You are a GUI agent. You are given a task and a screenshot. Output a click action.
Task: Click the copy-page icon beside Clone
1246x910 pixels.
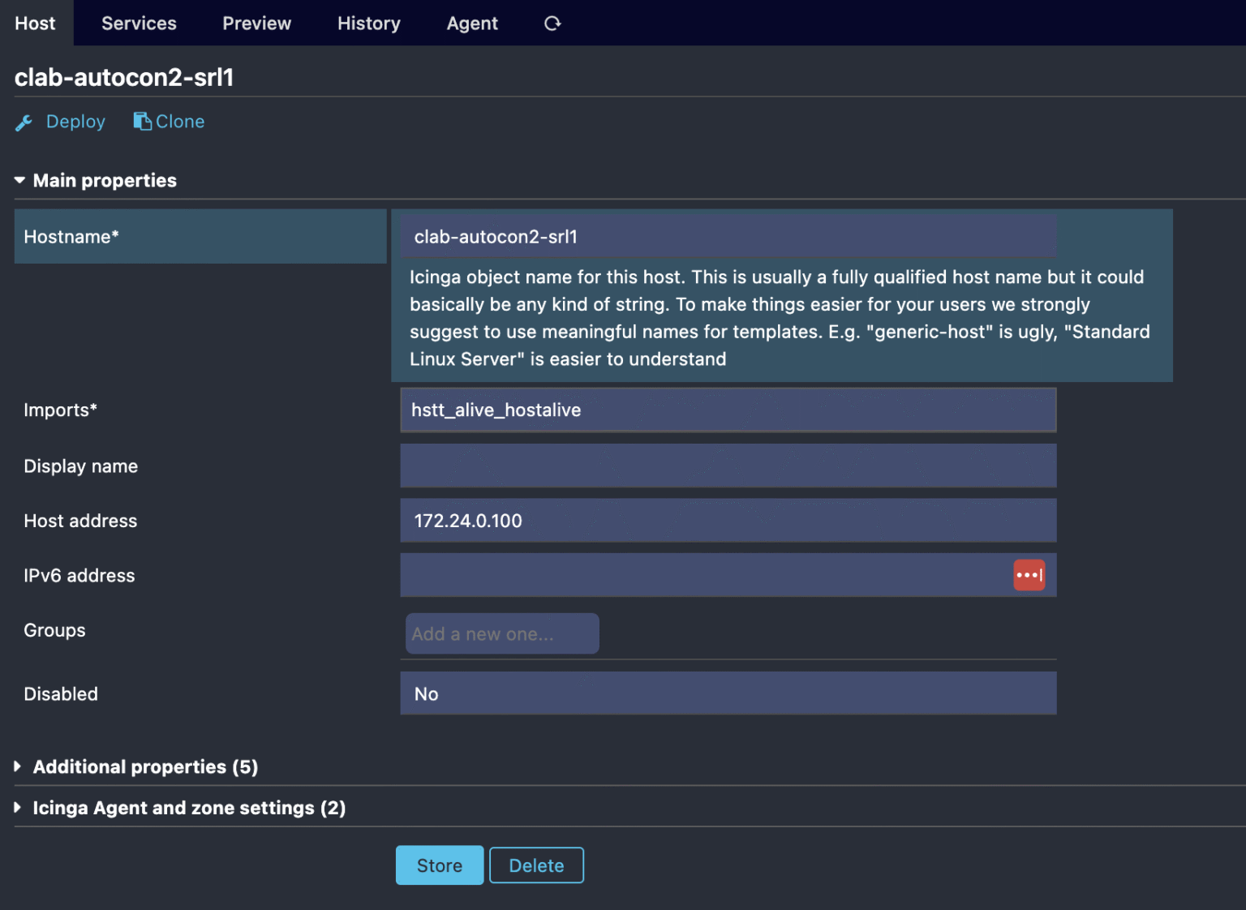pos(142,120)
